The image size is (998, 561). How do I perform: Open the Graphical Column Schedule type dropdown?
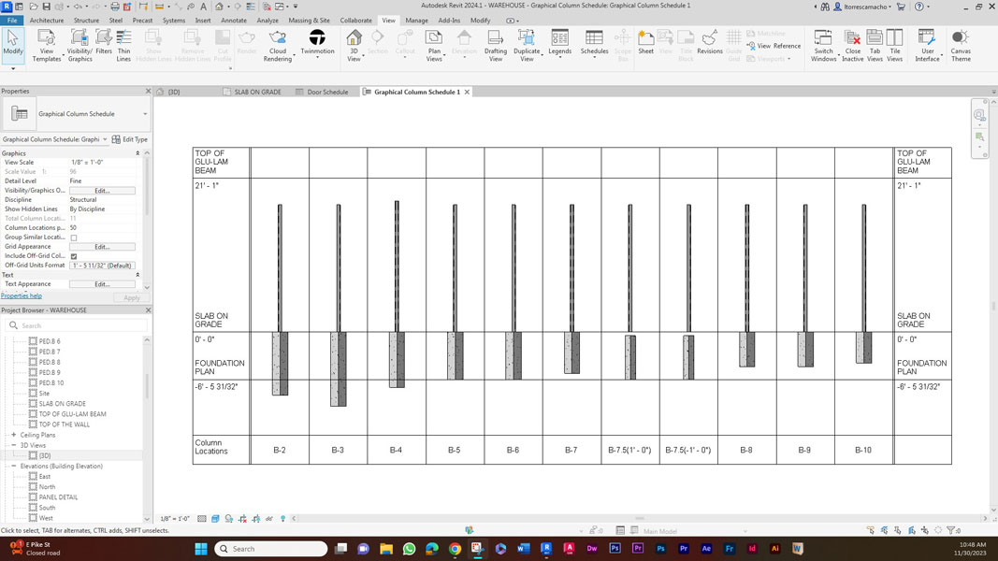(145, 114)
